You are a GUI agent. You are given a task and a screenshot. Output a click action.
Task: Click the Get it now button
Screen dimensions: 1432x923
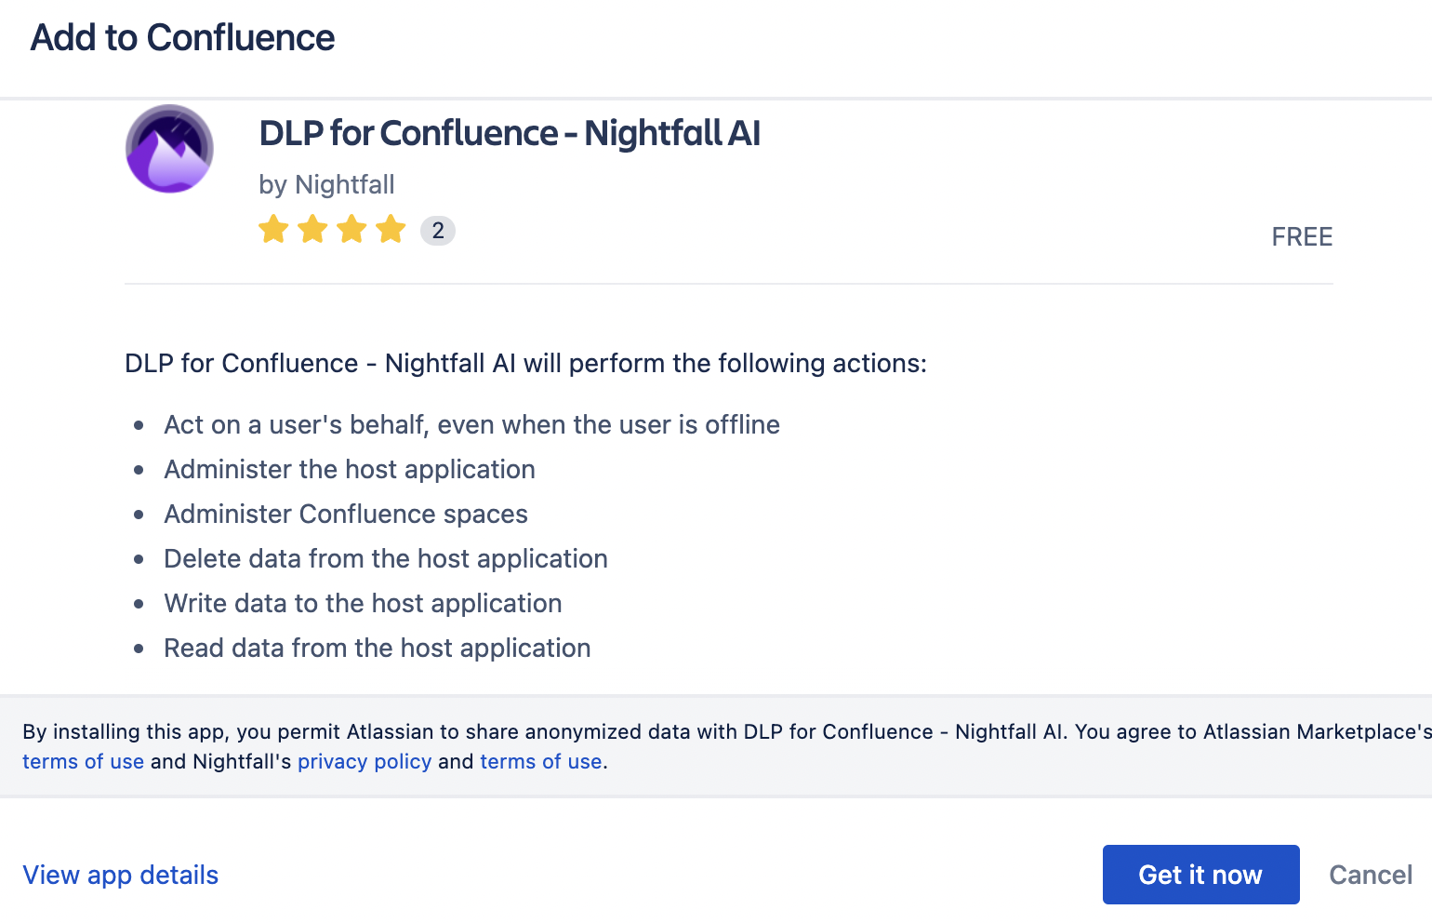pyautogui.click(x=1200, y=875)
